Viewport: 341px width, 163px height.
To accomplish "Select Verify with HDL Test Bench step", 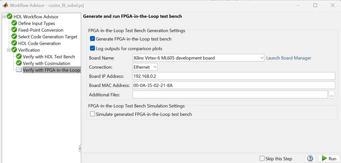I will [x=49, y=57].
